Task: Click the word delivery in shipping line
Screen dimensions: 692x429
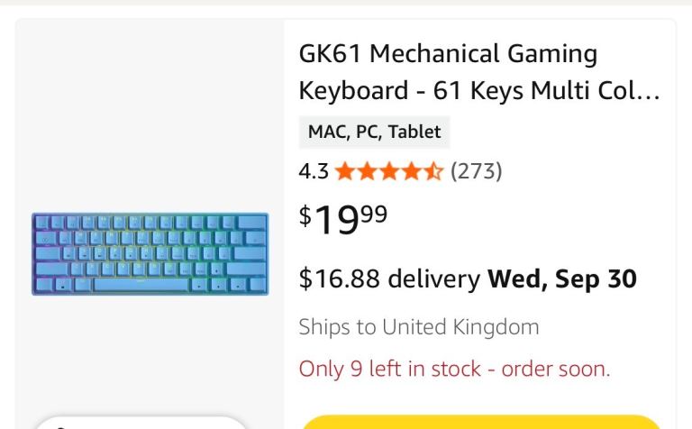Action: pyautogui.click(x=433, y=278)
